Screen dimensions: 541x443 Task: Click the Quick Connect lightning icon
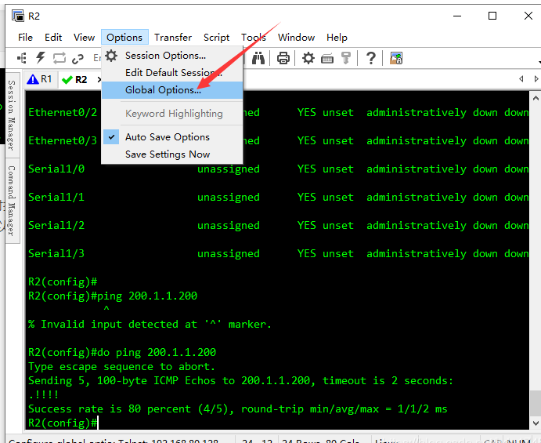(40, 58)
